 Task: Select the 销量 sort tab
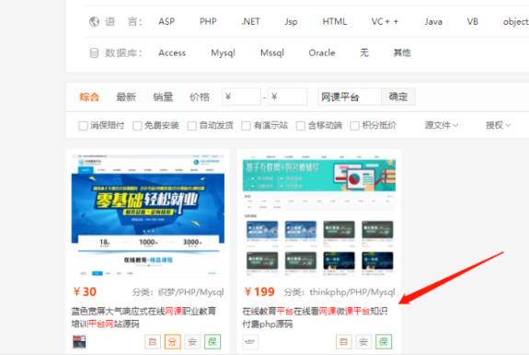163,97
